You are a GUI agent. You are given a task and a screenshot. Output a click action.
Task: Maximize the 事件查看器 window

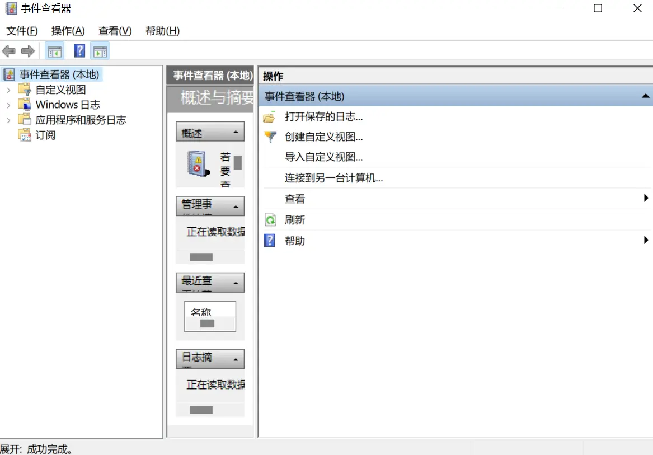click(x=598, y=8)
